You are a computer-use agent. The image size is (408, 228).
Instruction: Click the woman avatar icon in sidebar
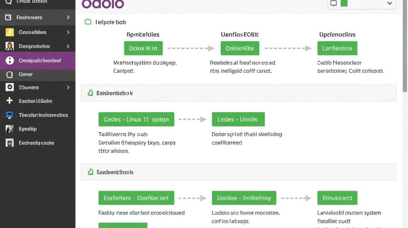pyautogui.click(x=10, y=46)
